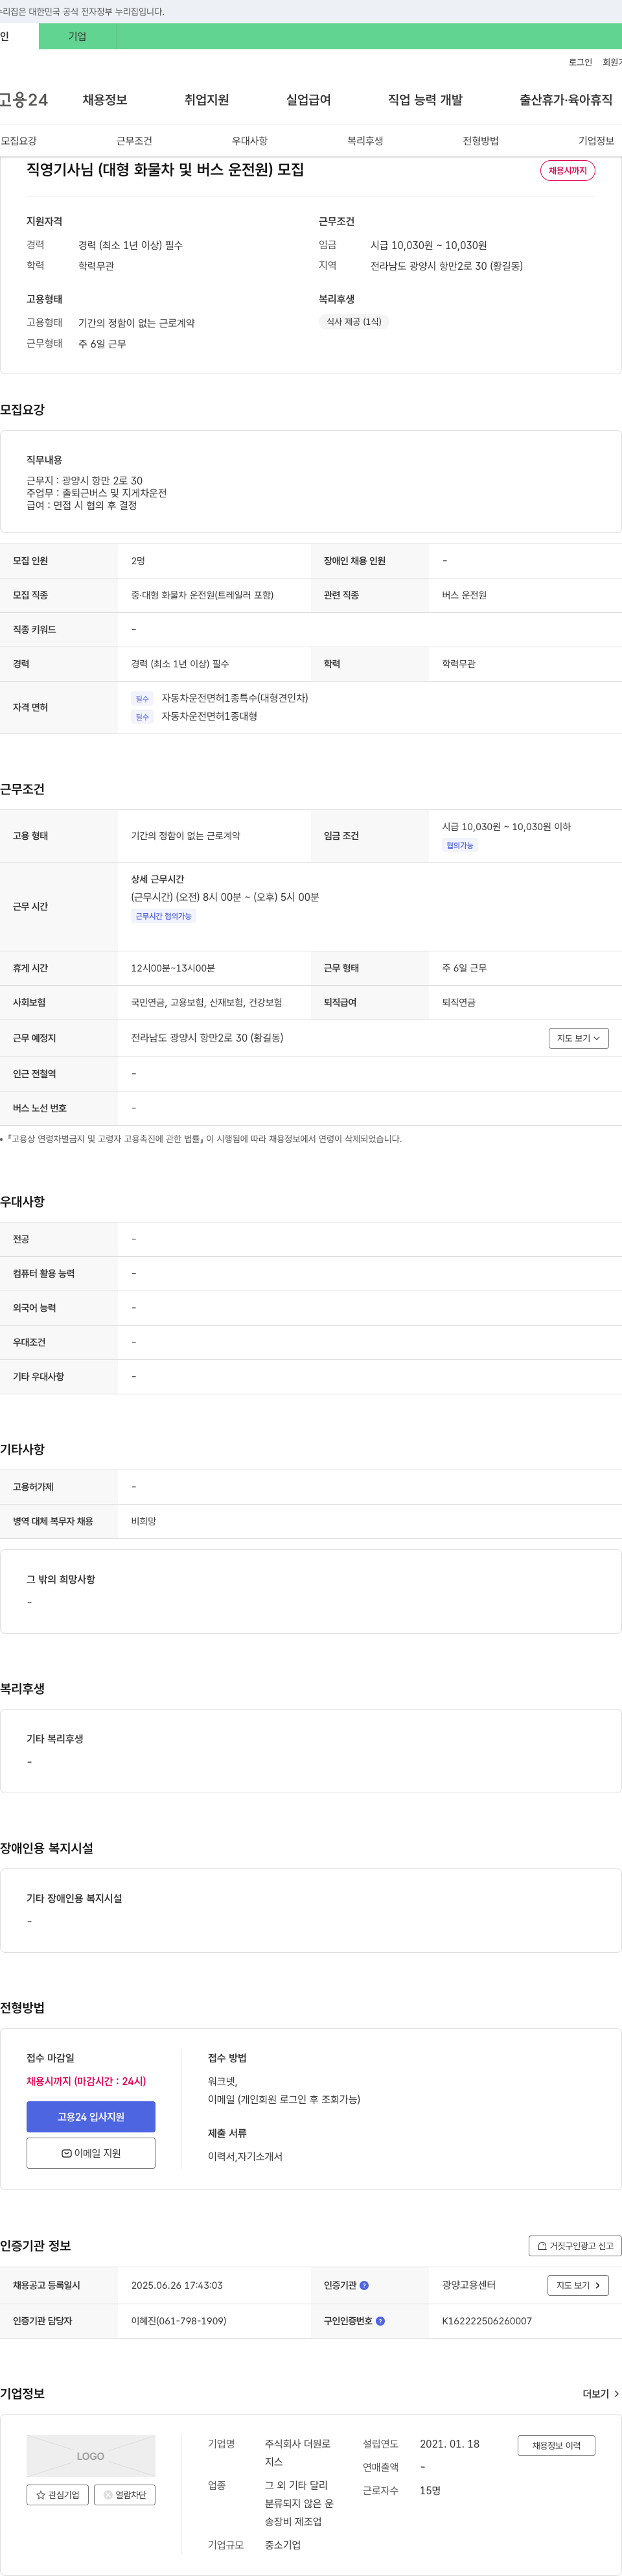
Task: Open the 채용정보 main menu
Action: click(105, 100)
